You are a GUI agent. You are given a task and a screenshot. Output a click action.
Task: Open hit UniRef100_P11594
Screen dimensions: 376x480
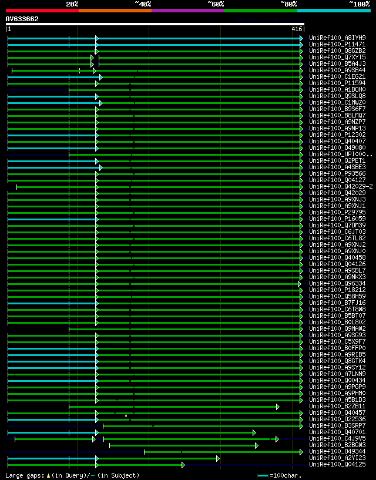click(337, 83)
